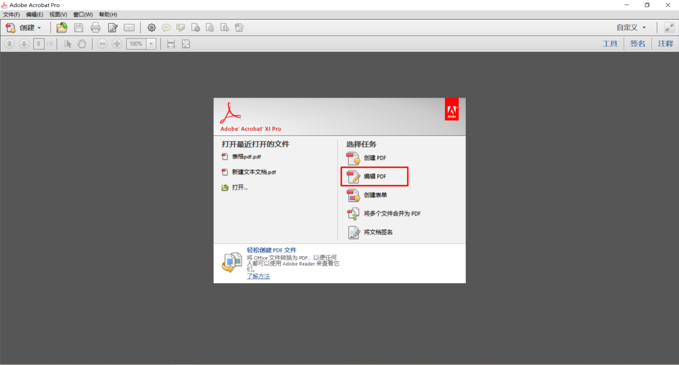Click the gear settings icon in the toolbar
Screen dimensions: 679x365
[x=151, y=28]
